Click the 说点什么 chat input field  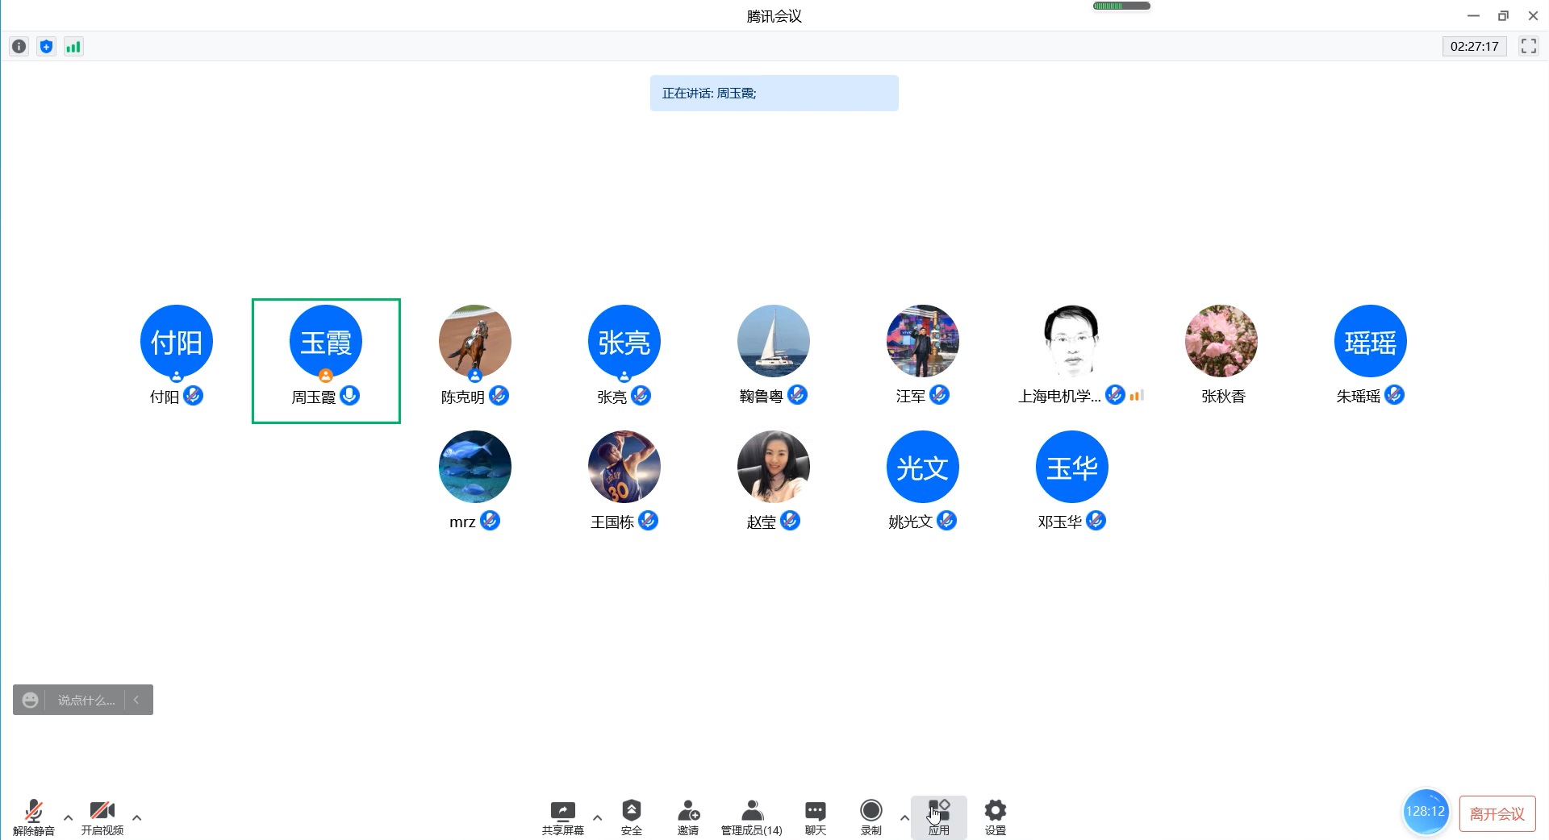[86, 700]
